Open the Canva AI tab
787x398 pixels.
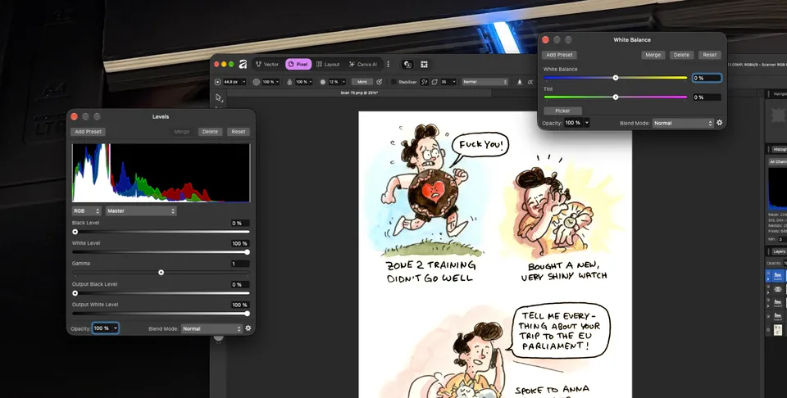pyautogui.click(x=363, y=64)
